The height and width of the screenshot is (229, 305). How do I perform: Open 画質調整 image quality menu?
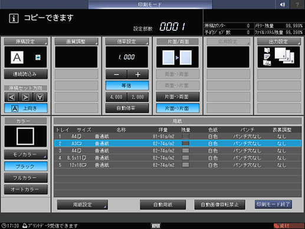pyautogui.click(x=76, y=41)
